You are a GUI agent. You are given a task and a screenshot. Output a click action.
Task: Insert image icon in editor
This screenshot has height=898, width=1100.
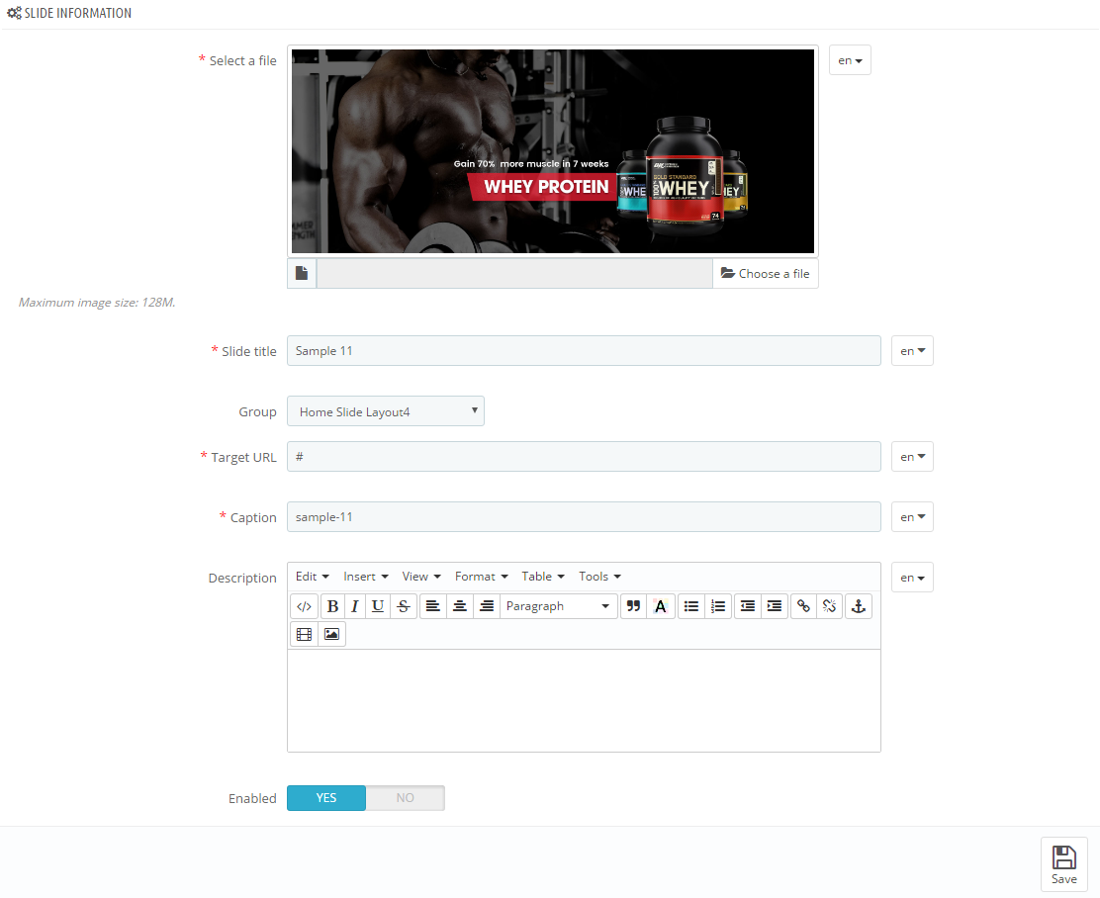pyautogui.click(x=331, y=634)
